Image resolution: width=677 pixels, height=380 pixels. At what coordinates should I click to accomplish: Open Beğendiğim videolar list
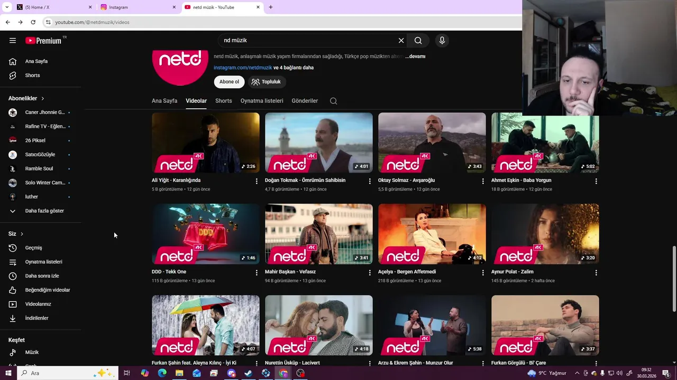coord(40,290)
